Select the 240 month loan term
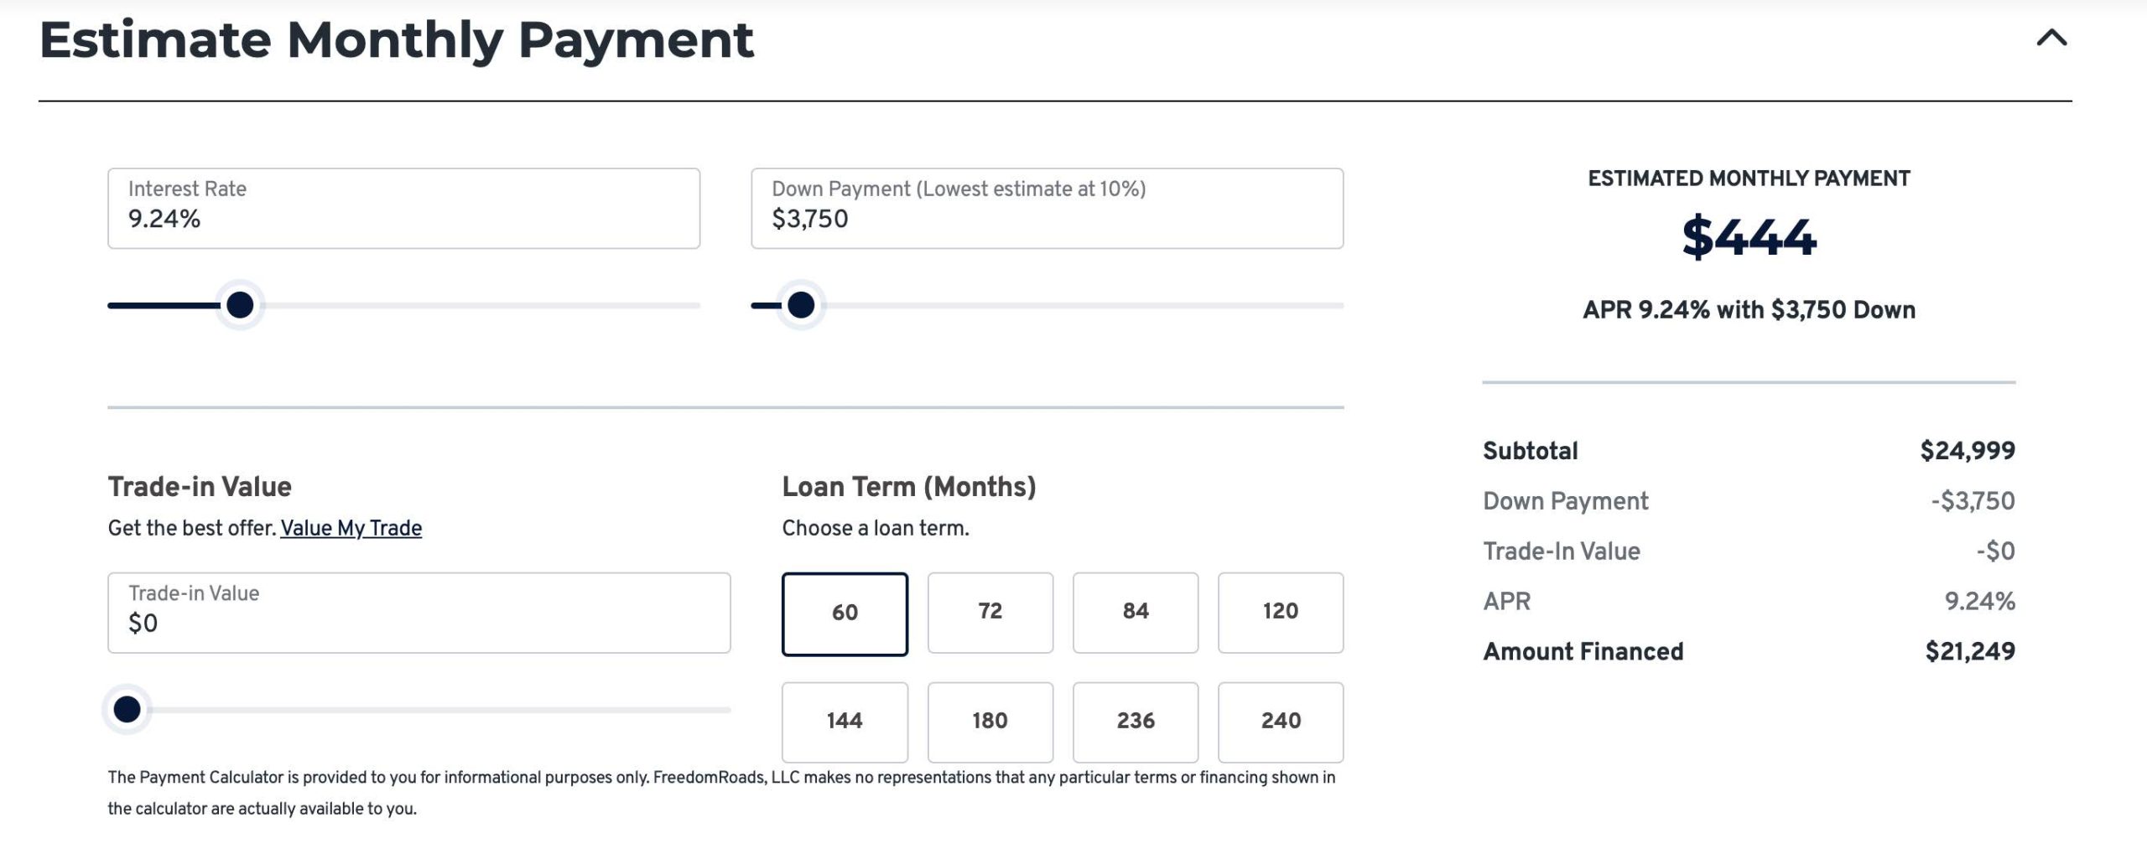The height and width of the screenshot is (859, 2147). point(1280,722)
